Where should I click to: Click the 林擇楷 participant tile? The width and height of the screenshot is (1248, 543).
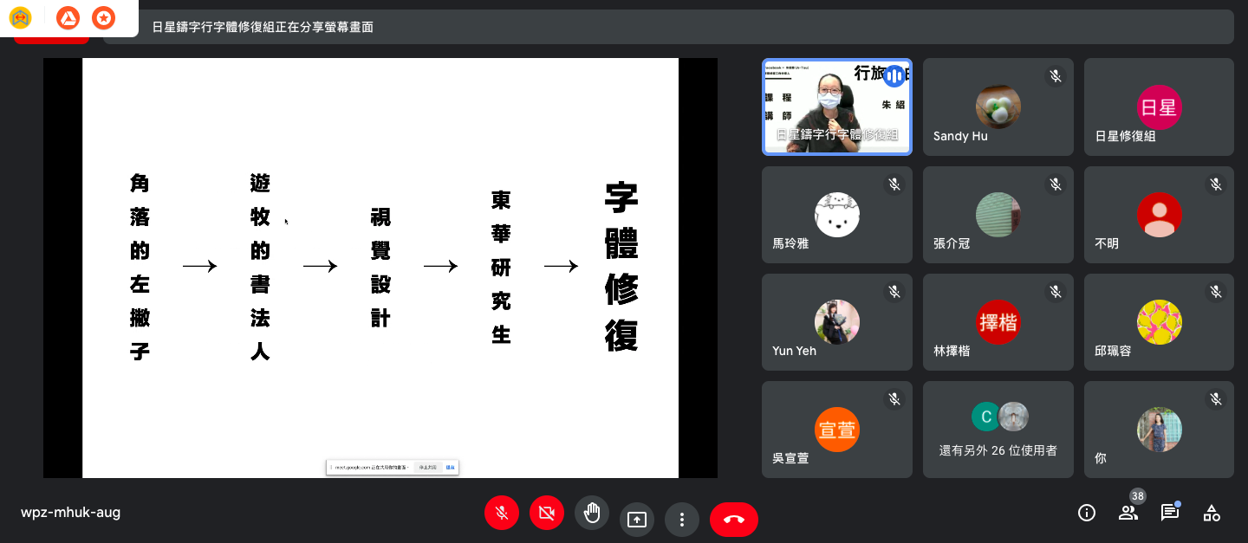point(998,322)
